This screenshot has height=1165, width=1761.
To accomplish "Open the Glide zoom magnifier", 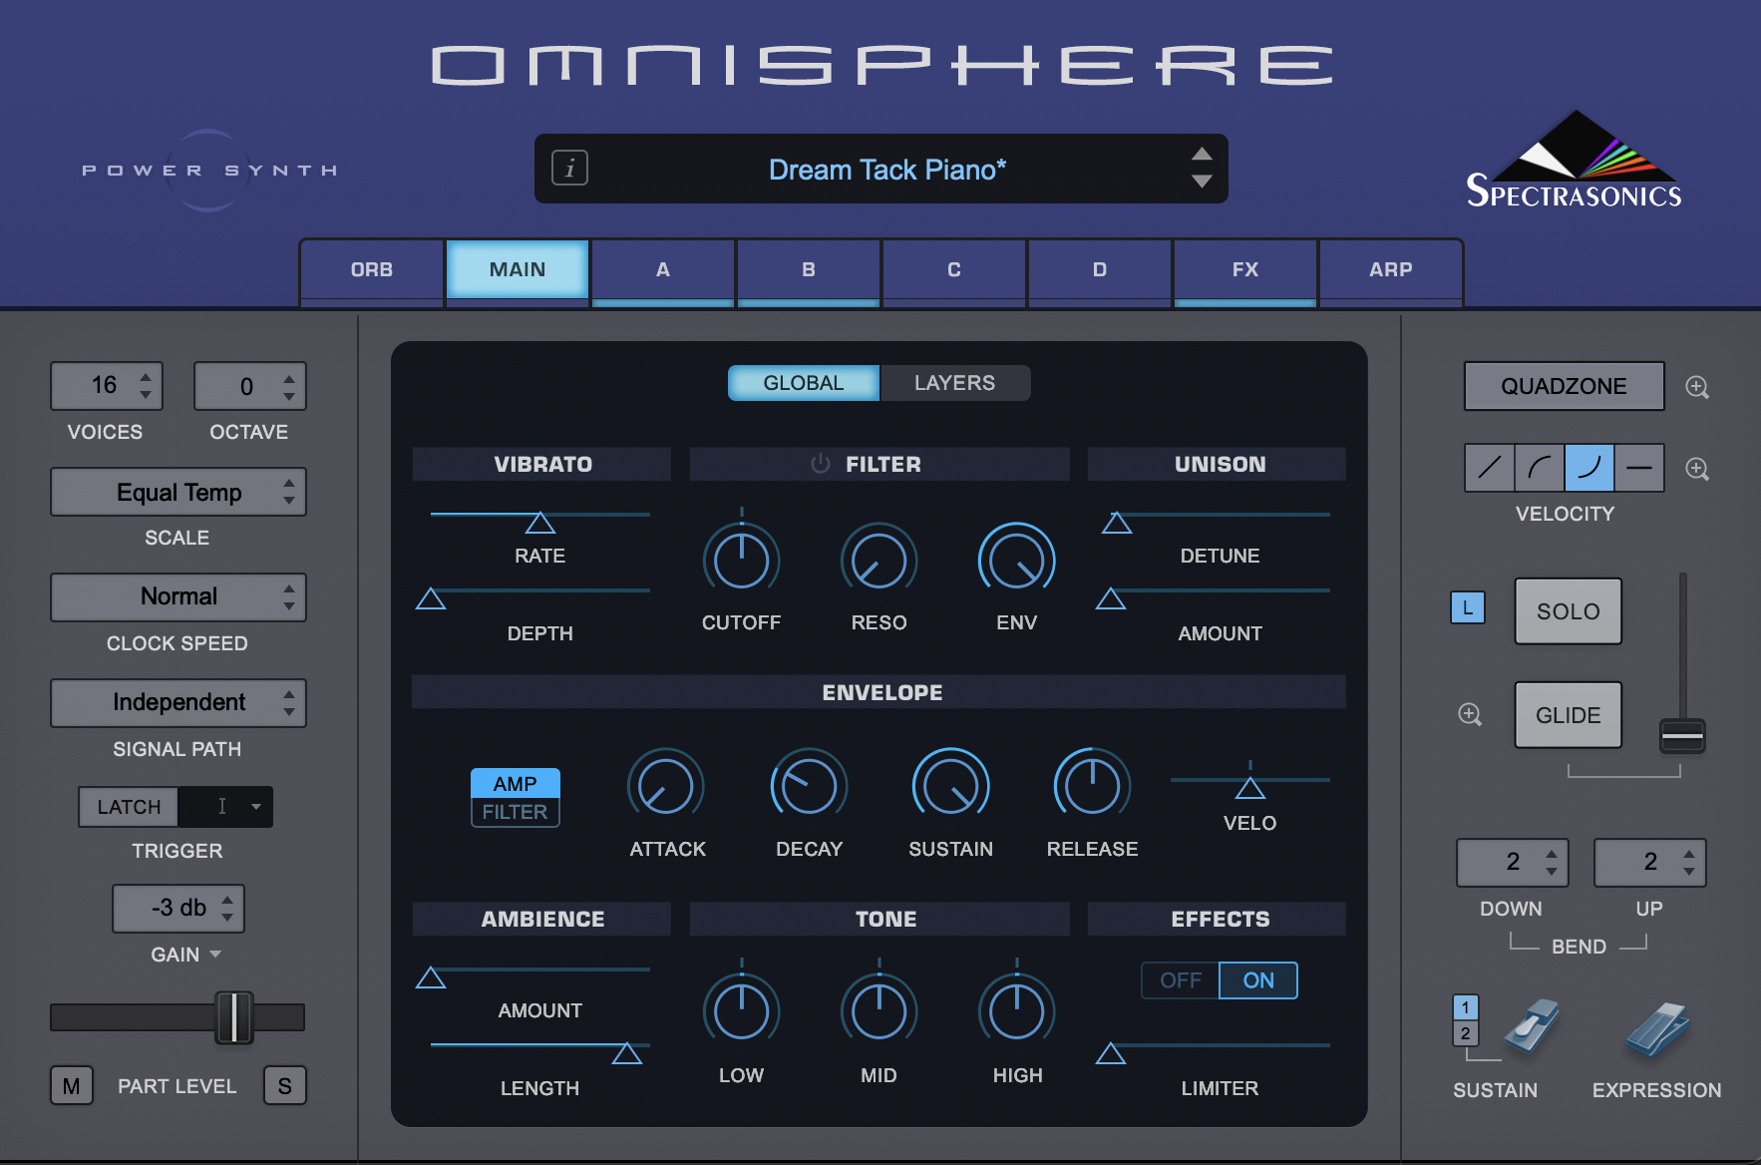I will pos(1470,714).
